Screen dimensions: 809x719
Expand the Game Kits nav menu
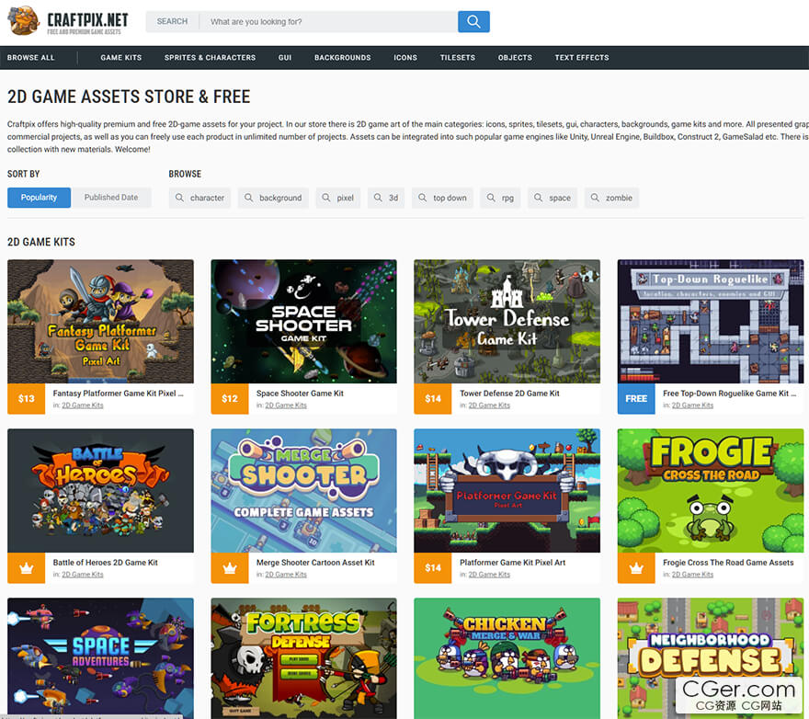tap(121, 57)
